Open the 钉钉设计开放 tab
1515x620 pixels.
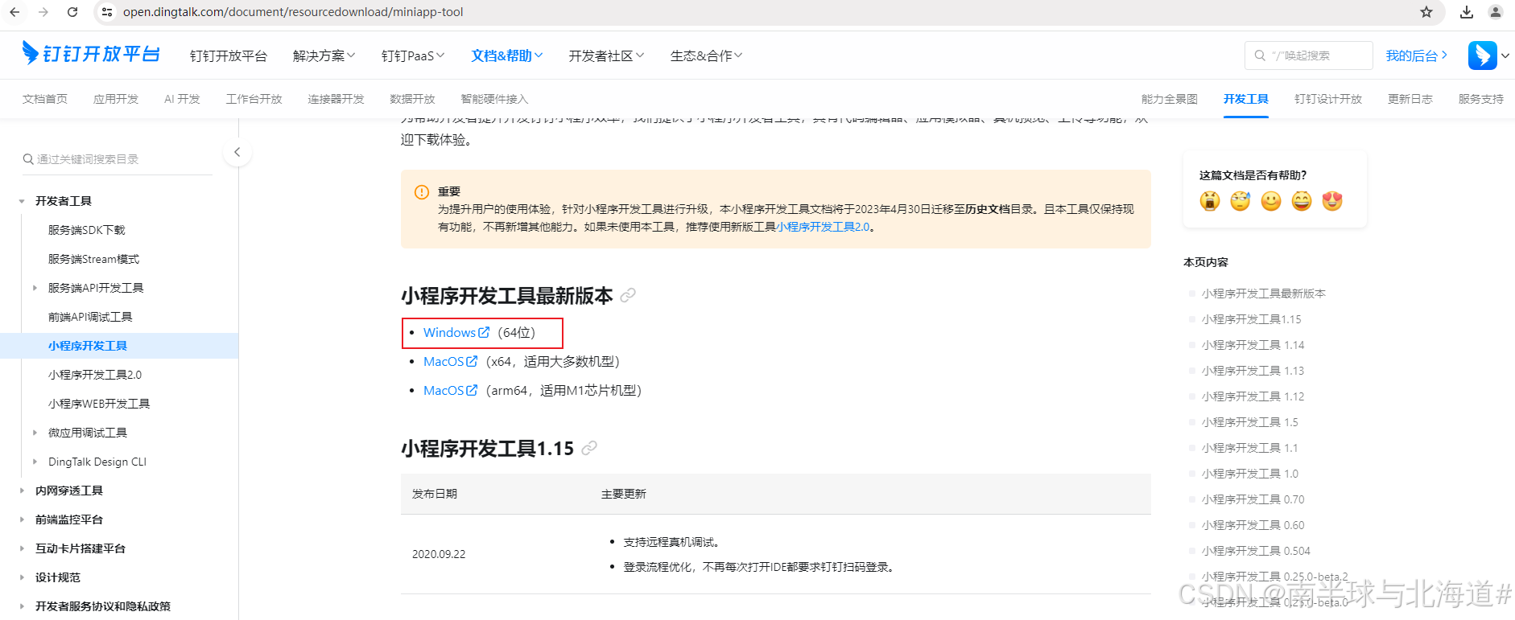1328,99
